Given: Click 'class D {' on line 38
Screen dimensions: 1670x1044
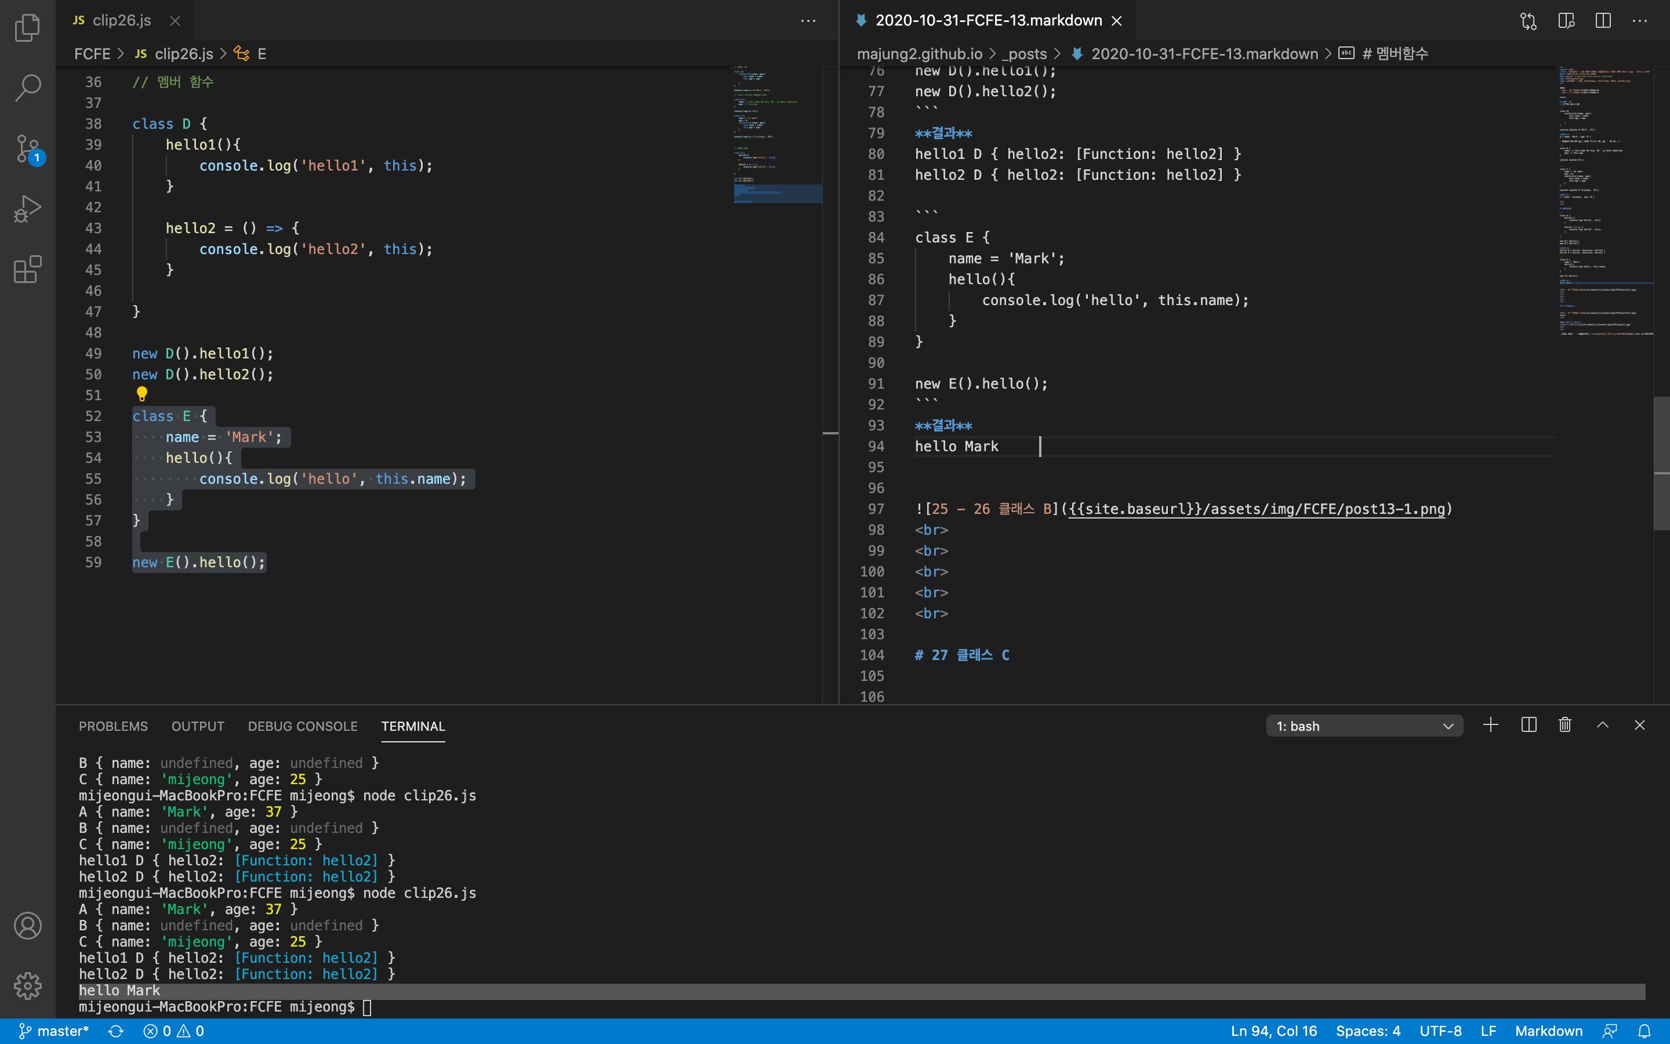Looking at the screenshot, I should [x=170, y=124].
